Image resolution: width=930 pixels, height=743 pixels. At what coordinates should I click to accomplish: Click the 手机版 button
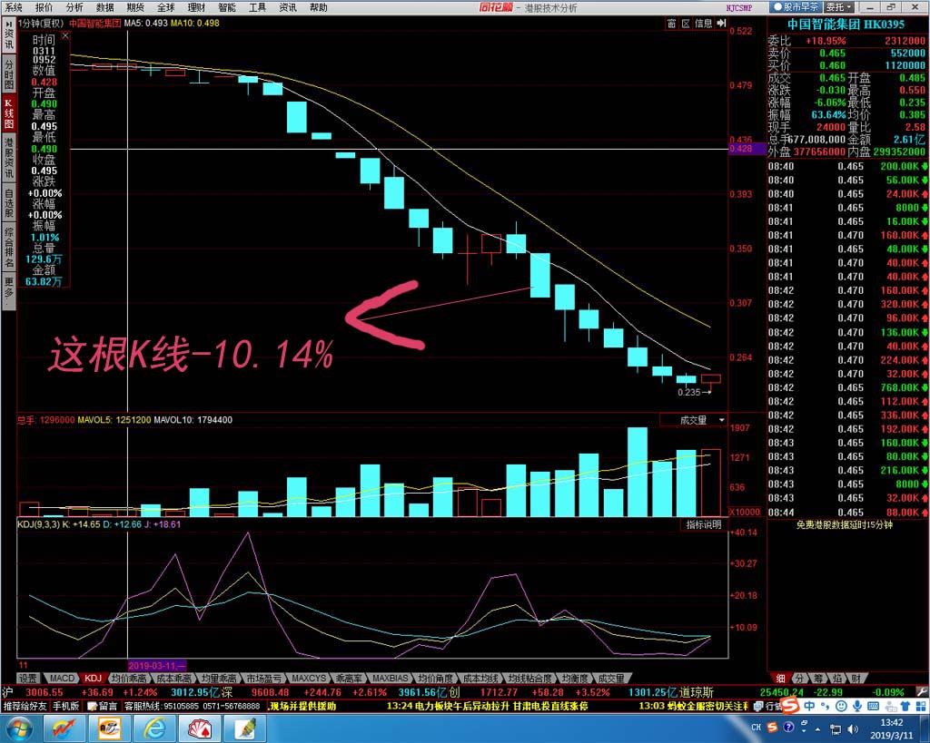coord(65,706)
